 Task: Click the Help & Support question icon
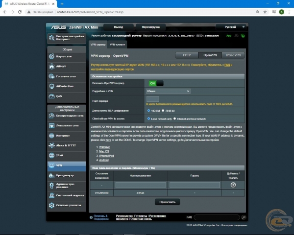click(x=91, y=217)
